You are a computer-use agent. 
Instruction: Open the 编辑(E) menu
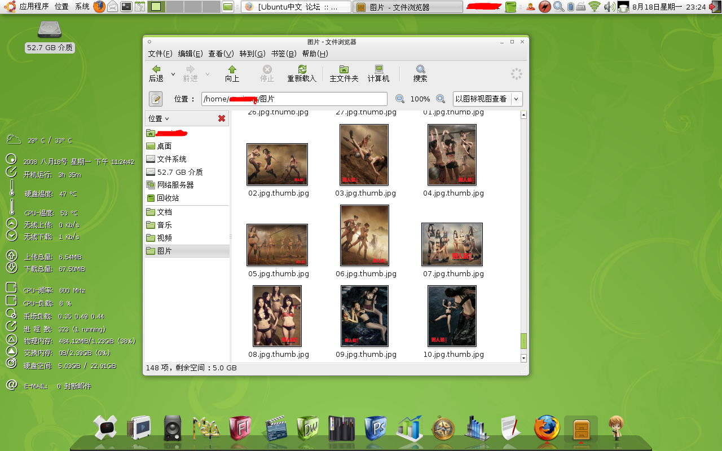(x=190, y=54)
